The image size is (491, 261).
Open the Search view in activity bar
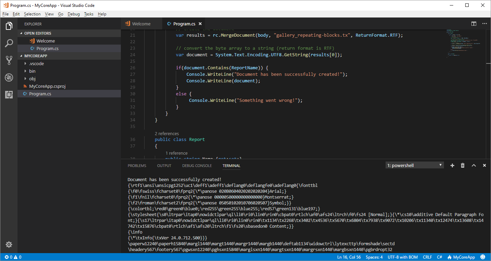[9, 43]
